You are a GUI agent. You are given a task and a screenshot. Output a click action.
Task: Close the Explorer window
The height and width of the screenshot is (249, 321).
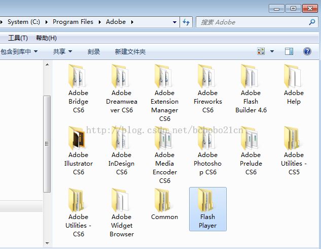(310, 9)
